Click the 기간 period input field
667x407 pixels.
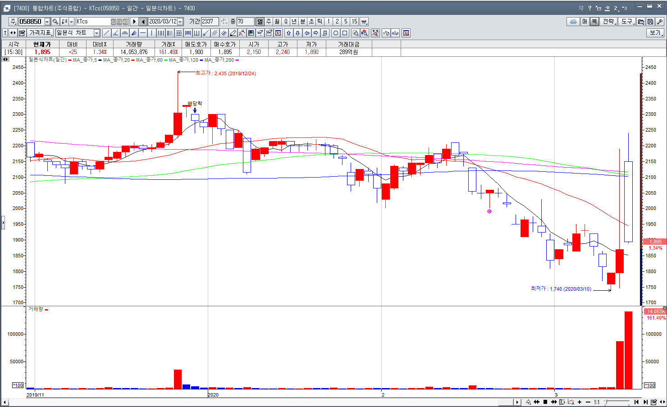(x=210, y=21)
